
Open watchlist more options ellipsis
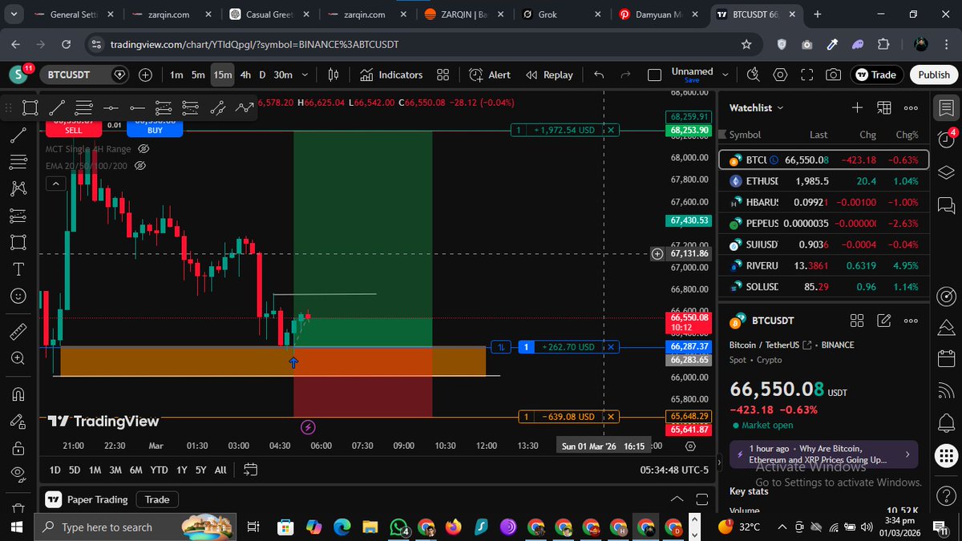(911, 107)
